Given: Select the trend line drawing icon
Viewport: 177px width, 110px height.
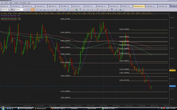Looking at the screenshot, I should [92, 10].
